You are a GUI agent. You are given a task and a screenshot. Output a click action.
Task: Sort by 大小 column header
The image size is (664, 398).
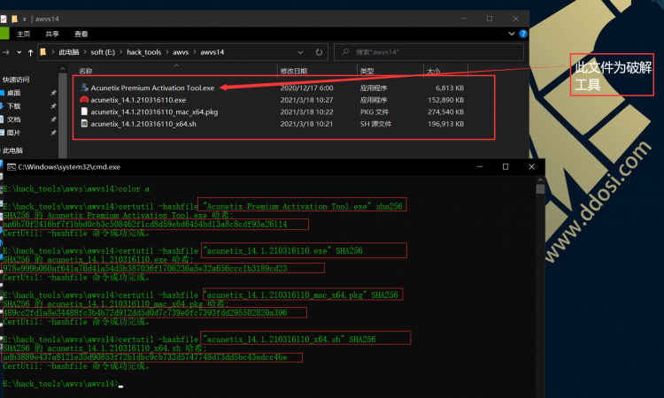(x=433, y=71)
